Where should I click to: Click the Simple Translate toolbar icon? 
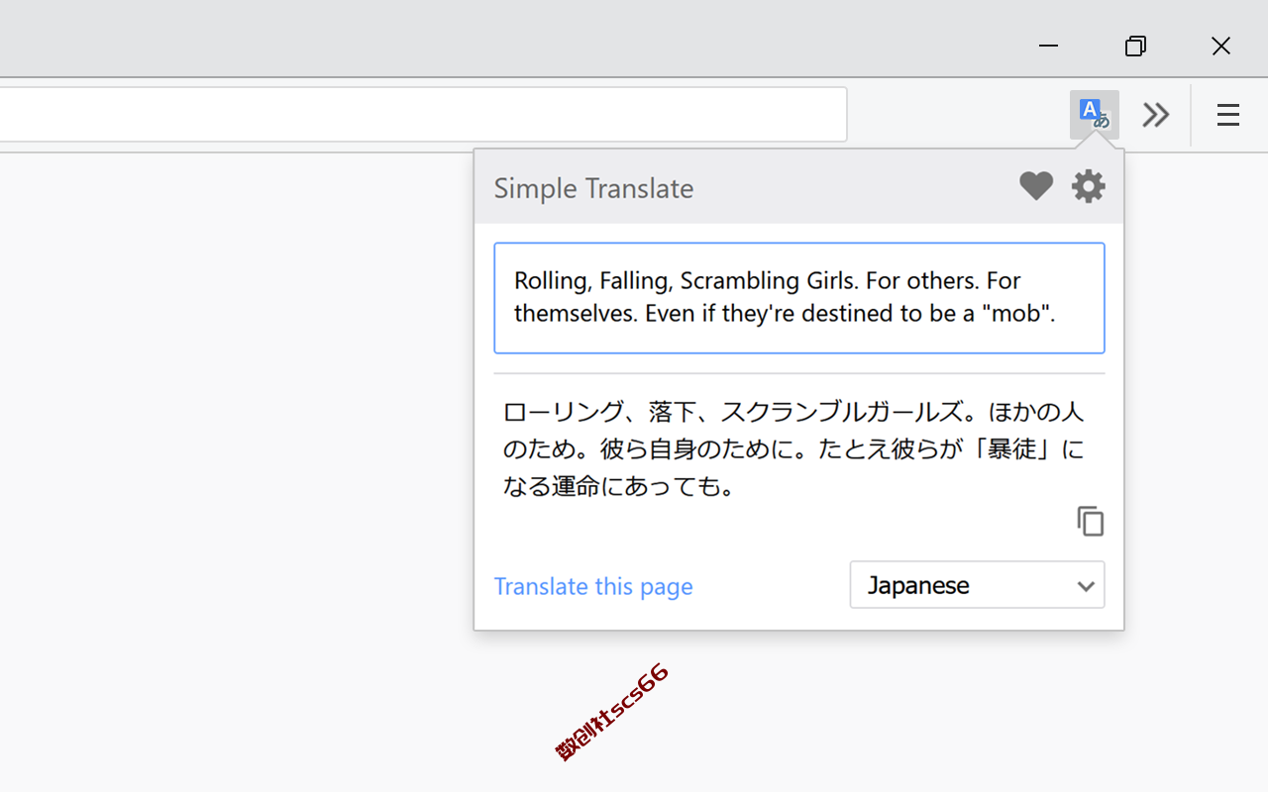pos(1095,115)
